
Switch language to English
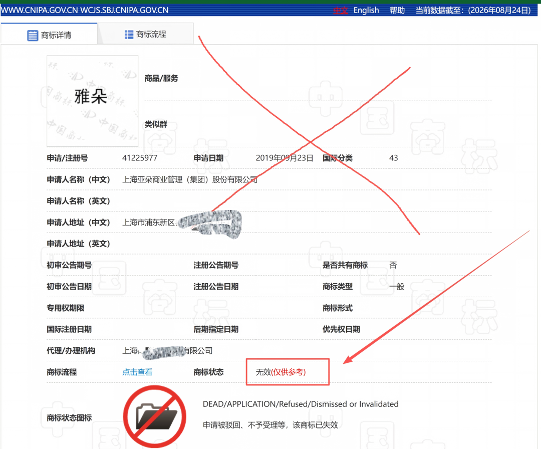tap(366, 11)
